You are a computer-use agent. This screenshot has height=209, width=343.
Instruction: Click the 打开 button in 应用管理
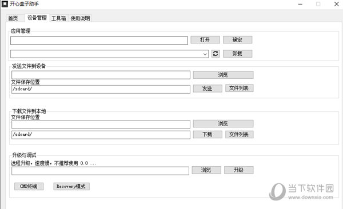pyautogui.click(x=205, y=40)
